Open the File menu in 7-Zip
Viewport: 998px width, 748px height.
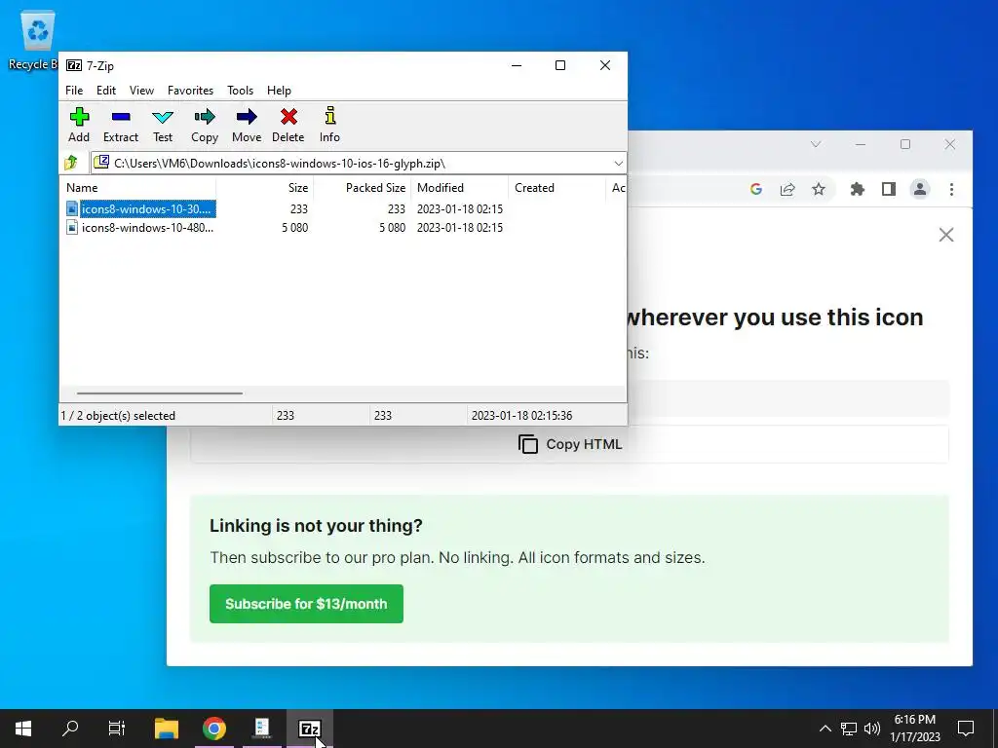click(x=74, y=91)
